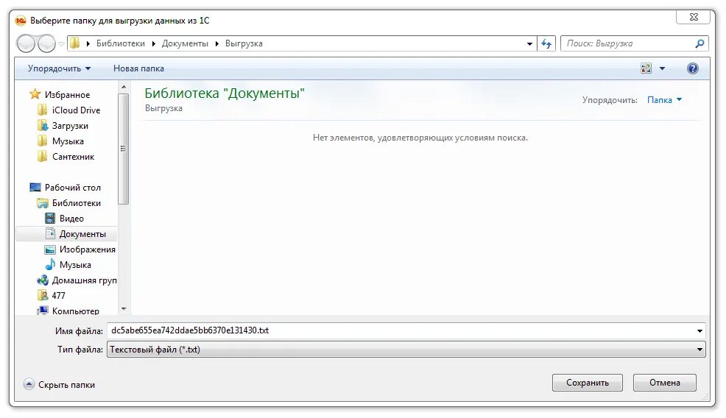Image resolution: width=726 pixels, height=418 pixels.
Task: Select Рабочий стол in navigation pane
Action: click(72, 188)
